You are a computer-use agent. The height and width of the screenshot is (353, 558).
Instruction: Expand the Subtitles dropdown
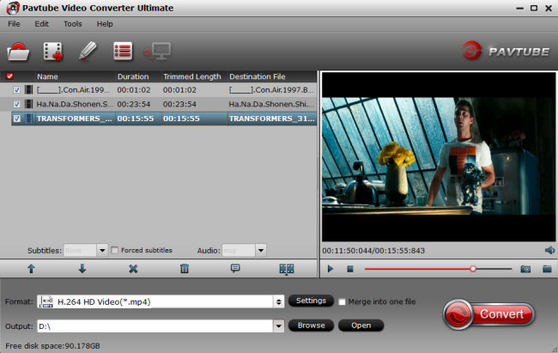point(102,251)
